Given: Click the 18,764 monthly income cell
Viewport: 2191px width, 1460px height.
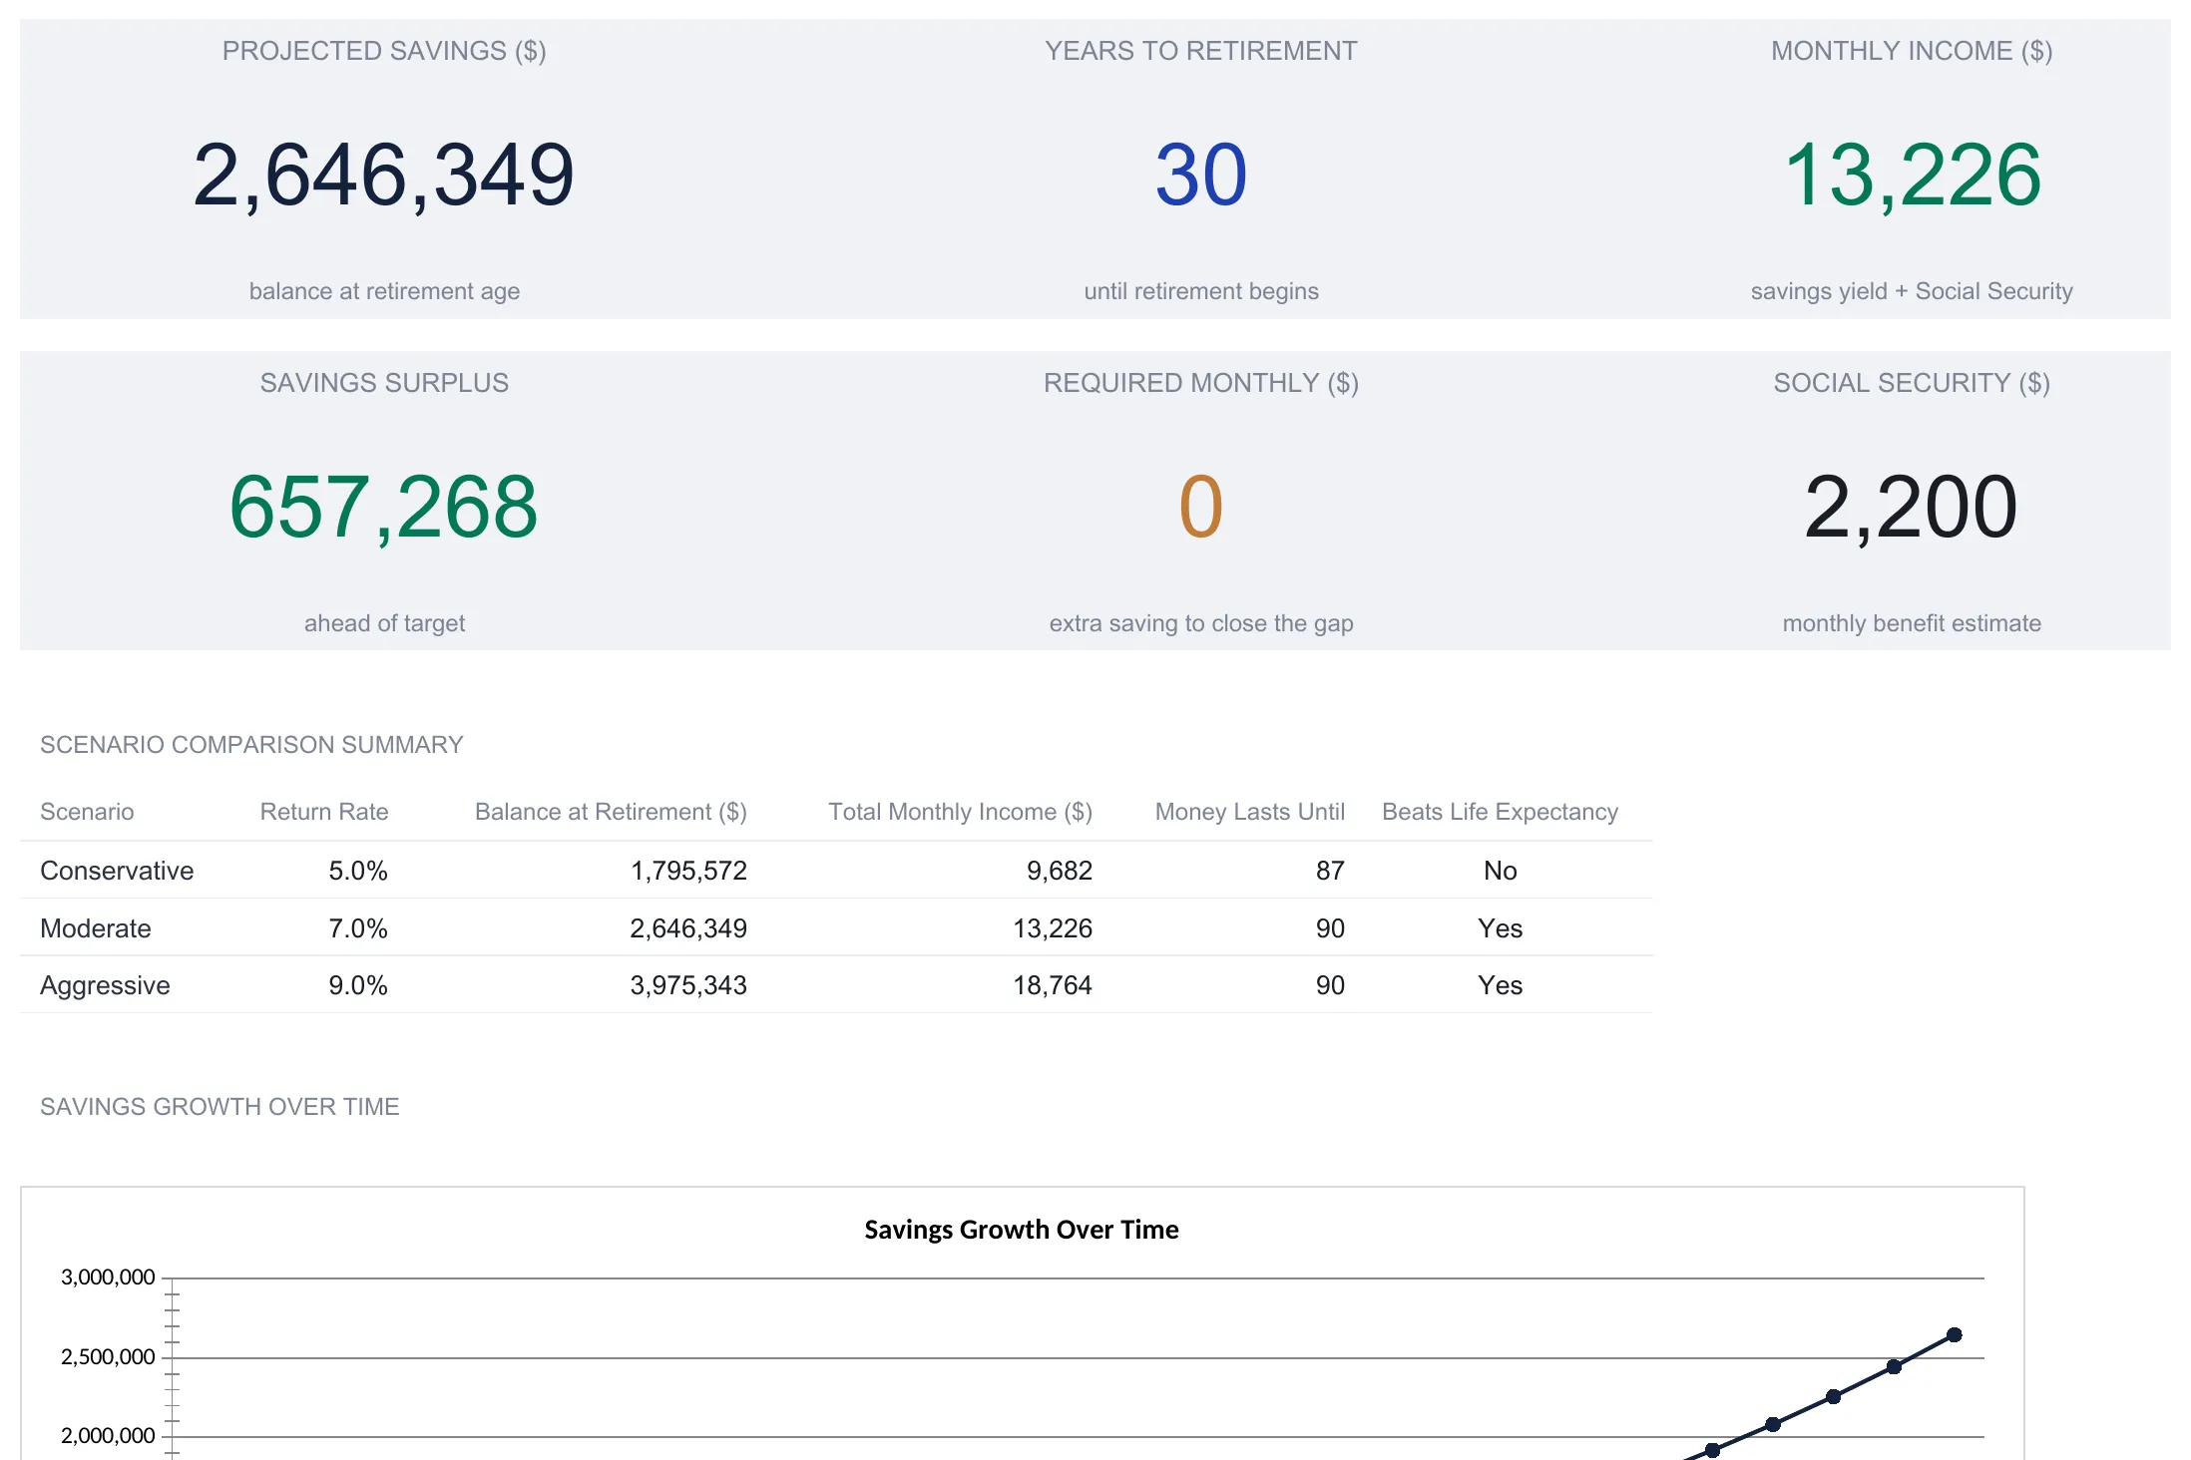Looking at the screenshot, I should click(x=1053, y=985).
